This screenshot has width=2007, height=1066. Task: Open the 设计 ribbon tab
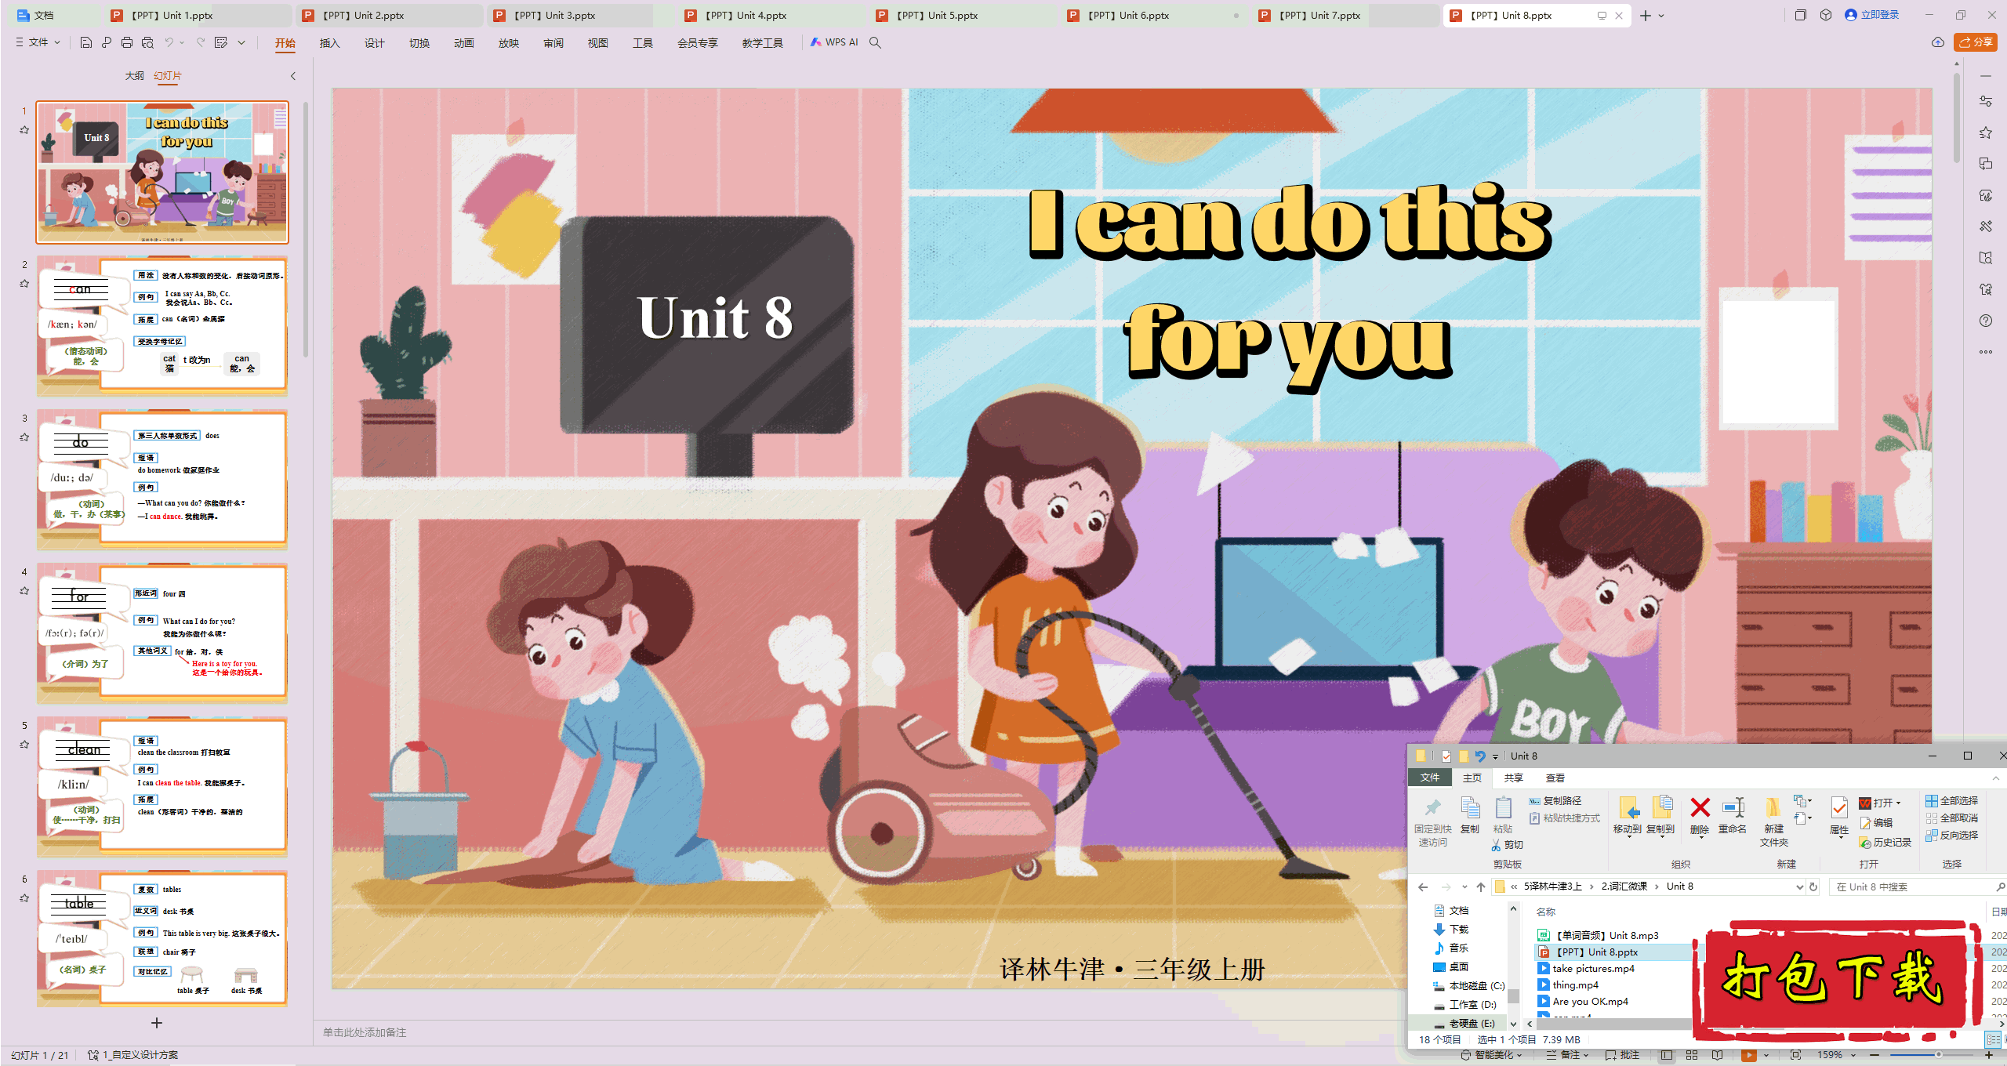(375, 43)
